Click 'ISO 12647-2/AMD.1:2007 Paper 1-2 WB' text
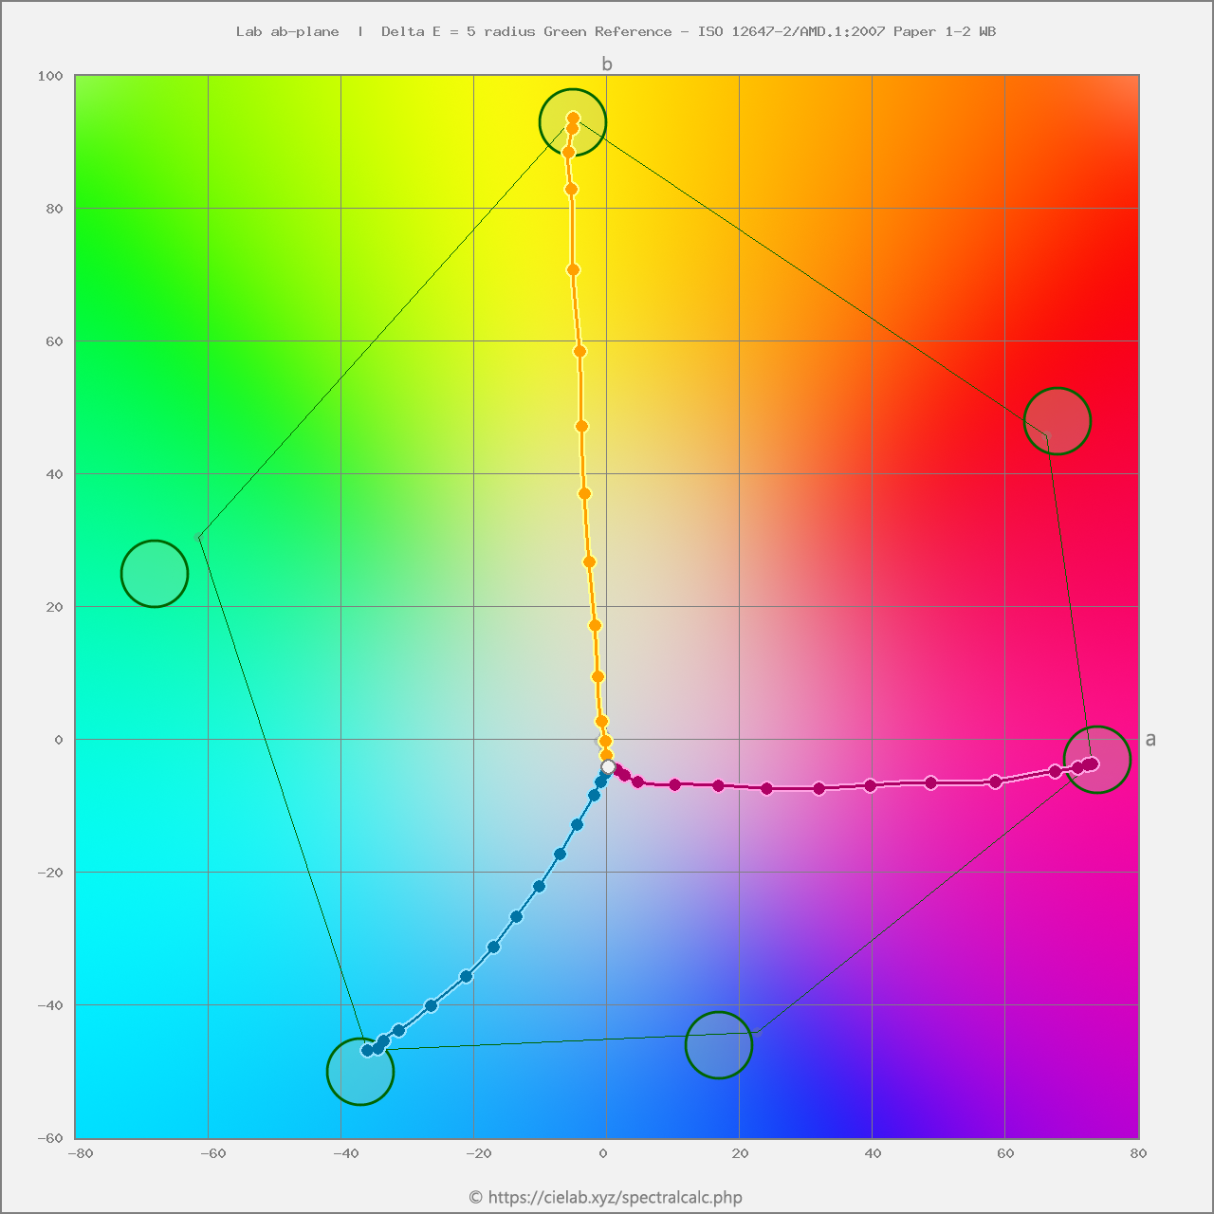1214x1214 pixels. [x=847, y=31]
